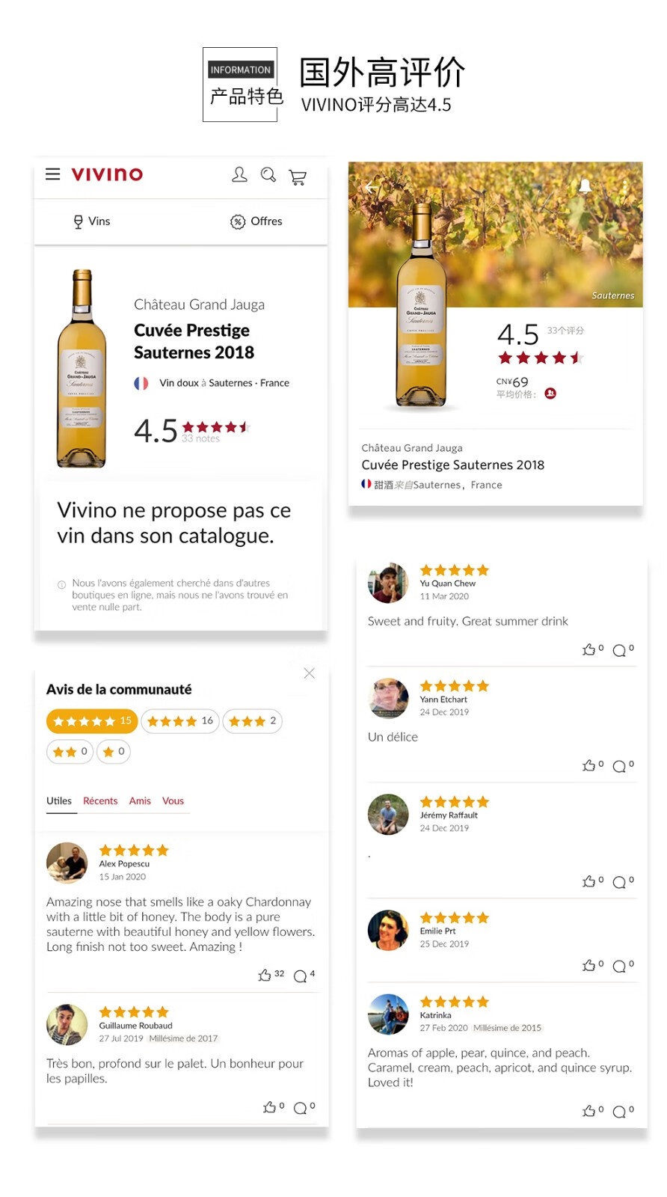Image resolution: width=667 pixels, height=1197 pixels.
Task: Switch to the Récents tab
Action: [100, 800]
